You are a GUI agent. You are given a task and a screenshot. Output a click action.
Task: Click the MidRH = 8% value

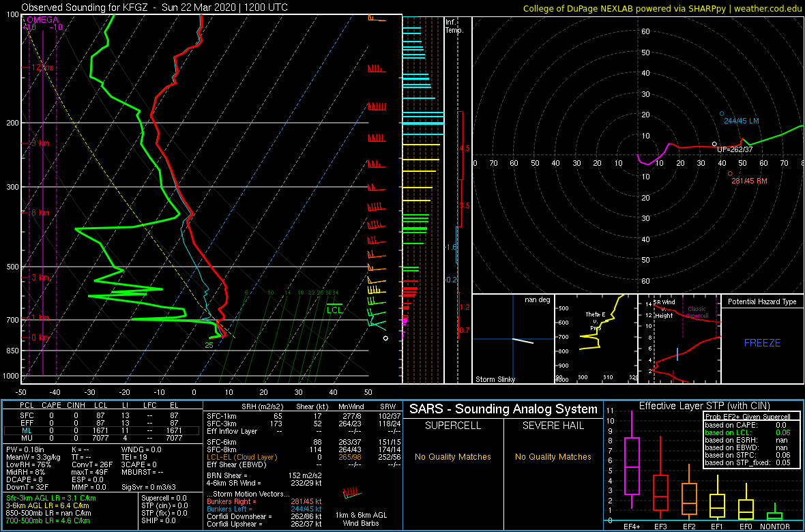[25, 472]
